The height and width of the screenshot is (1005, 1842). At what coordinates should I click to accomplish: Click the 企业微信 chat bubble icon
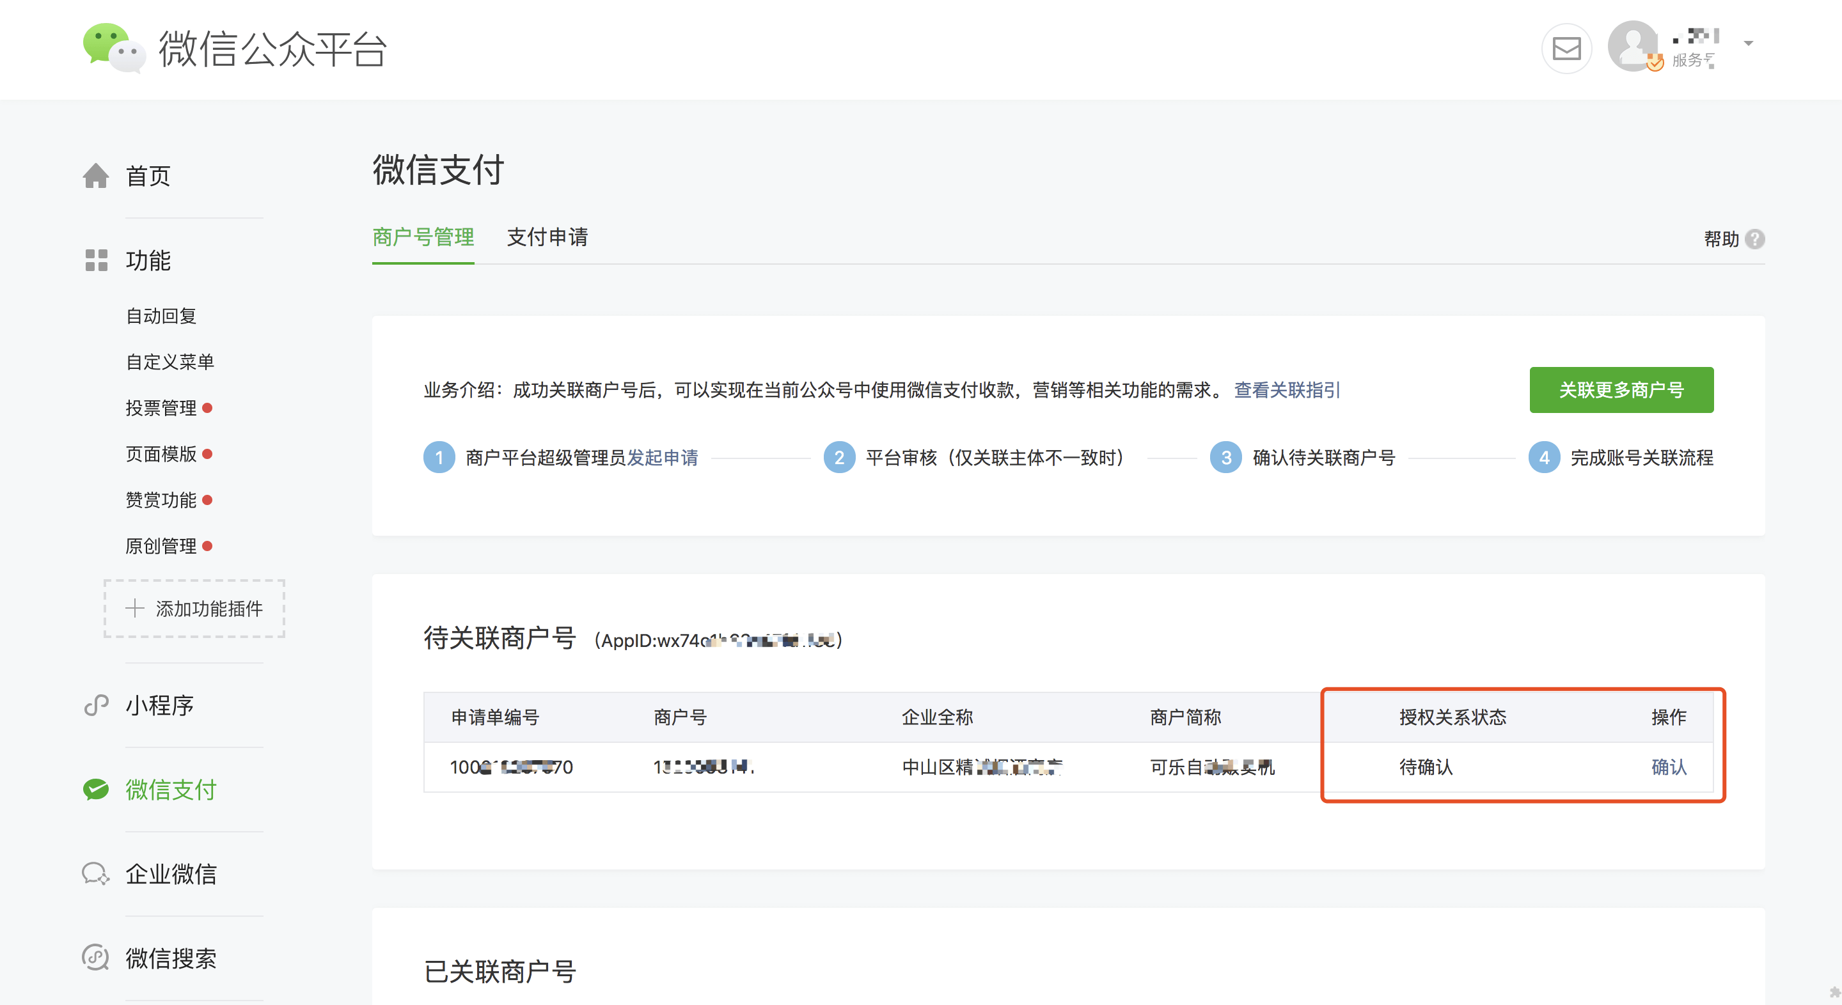(96, 873)
